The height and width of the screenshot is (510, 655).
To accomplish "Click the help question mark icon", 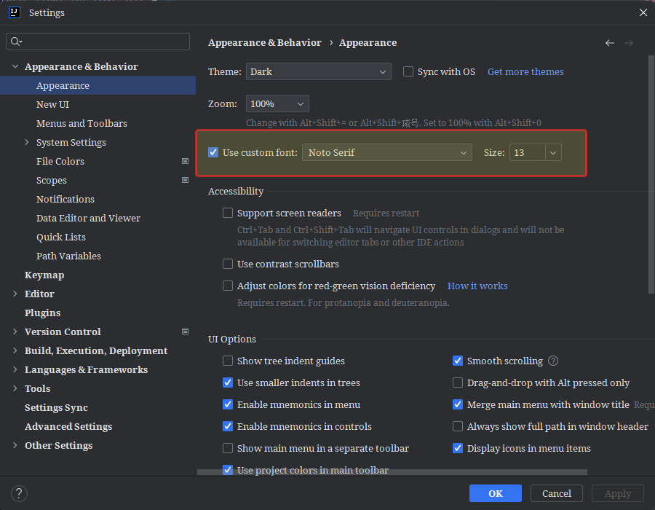I will pyautogui.click(x=20, y=493).
